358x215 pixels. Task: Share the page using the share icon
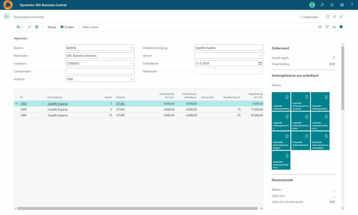pyautogui.click(x=320, y=27)
